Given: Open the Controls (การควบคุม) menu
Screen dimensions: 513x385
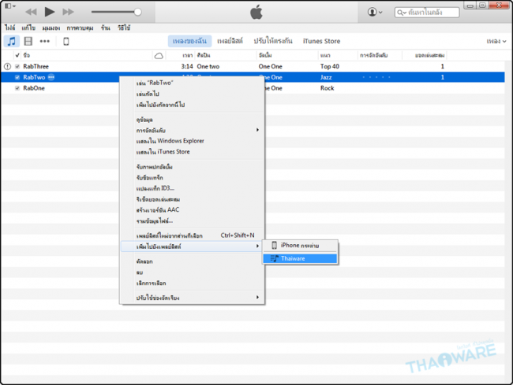Looking at the screenshot, I should pyautogui.click(x=80, y=28).
